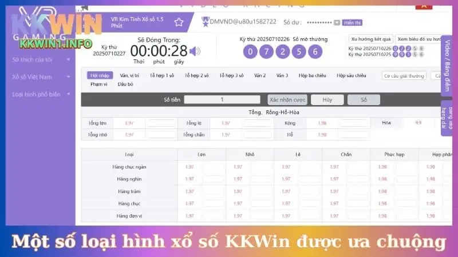This screenshot has height=257, width=458.
Task: Switch to Tổ hợp 1 số tab
Action: pos(162,75)
